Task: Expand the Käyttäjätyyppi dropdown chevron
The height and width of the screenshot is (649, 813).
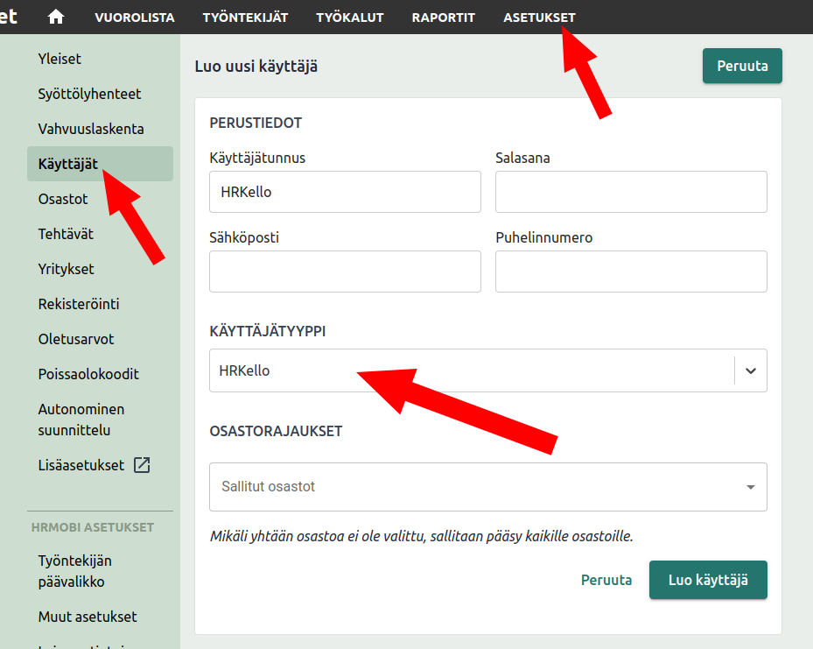Action: (x=750, y=370)
